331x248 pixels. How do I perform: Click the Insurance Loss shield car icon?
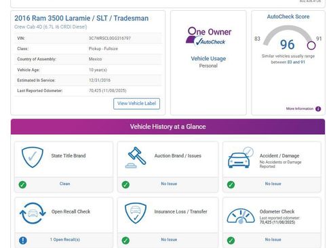pos(136,213)
